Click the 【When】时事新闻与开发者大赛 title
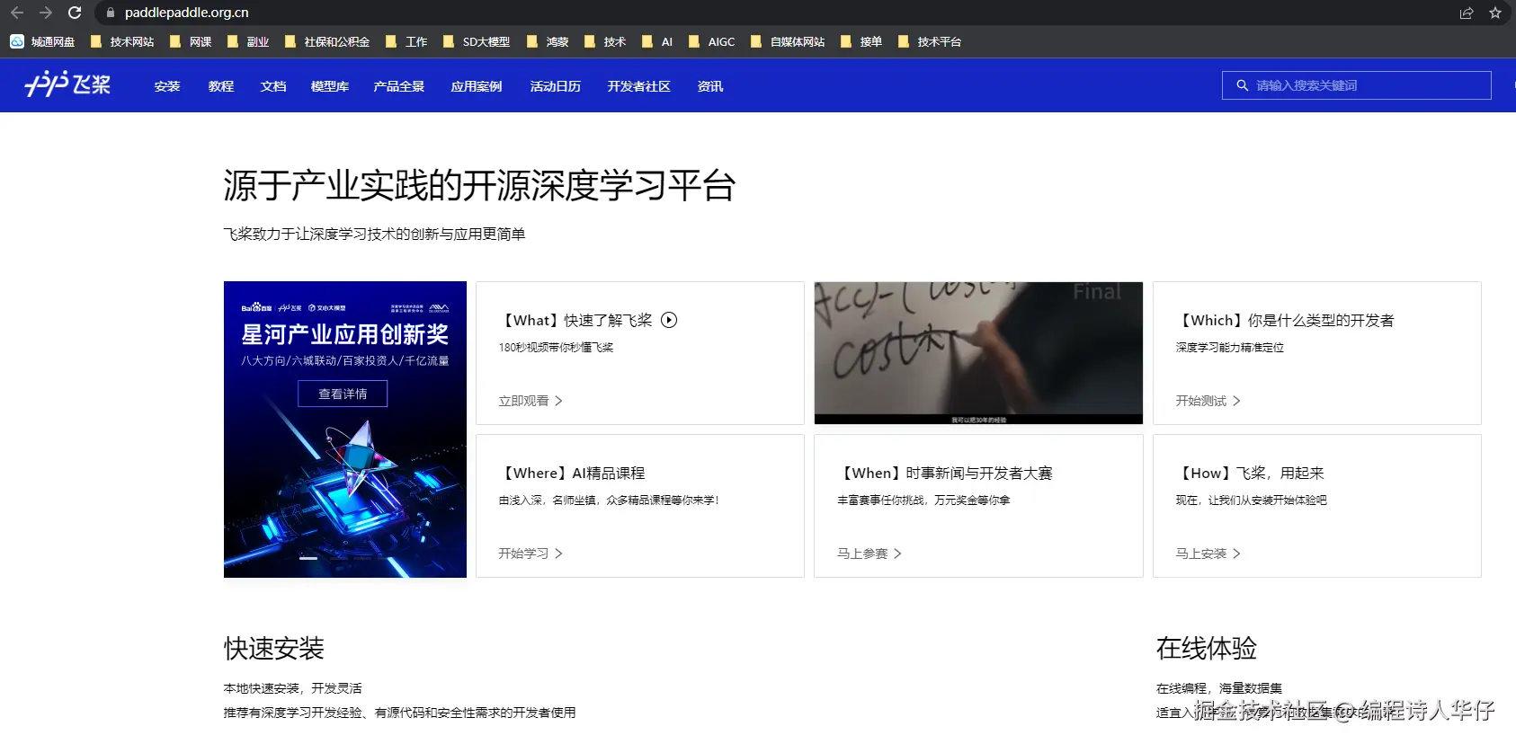Screen dimensions: 1516x744 (945, 473)
